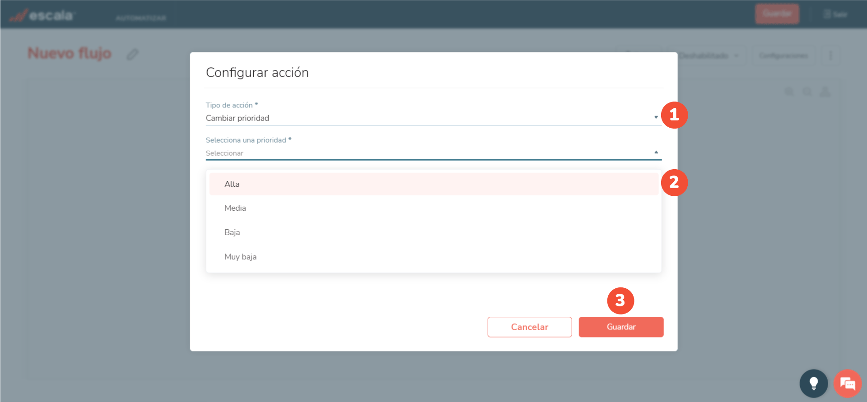Open the chat support bubble icon
867x402 pixels.
848,384
